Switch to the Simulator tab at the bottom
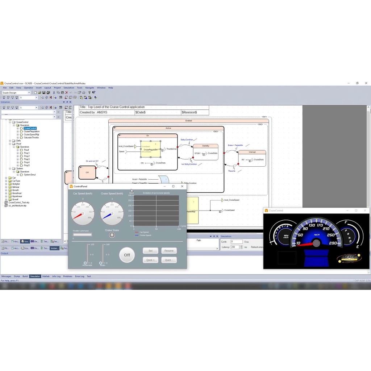 pyautogui.click(x=35, y=276)
